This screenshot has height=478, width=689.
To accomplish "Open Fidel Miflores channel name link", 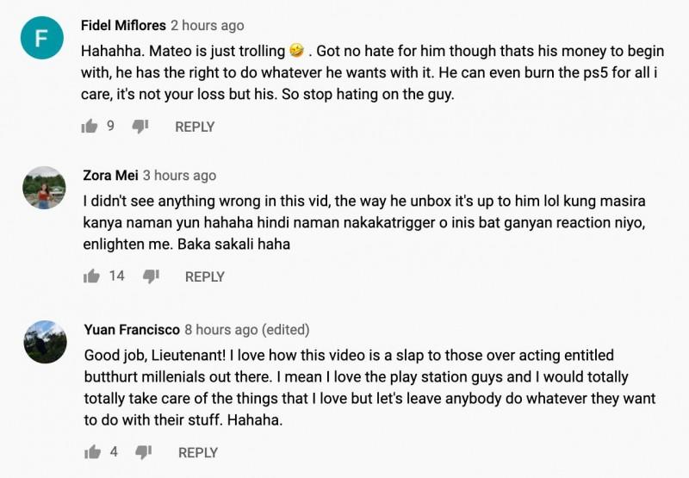I will tap(123, 26).
